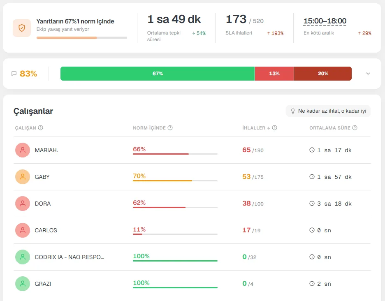Click the lightbulb tip icon
This screenshot has width=385, height=301.
[293, 111]
